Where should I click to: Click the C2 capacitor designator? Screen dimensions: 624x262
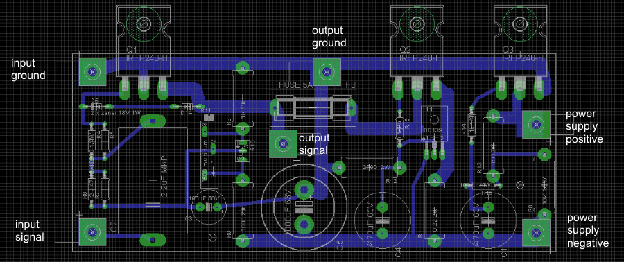pyautogui.click(x=114, y=227)
